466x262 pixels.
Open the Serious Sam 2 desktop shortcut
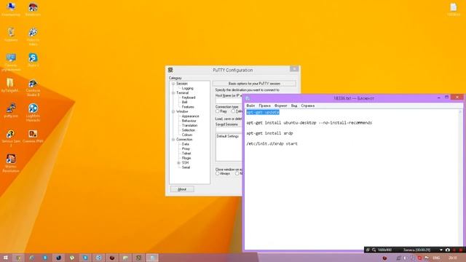(11, 138)
